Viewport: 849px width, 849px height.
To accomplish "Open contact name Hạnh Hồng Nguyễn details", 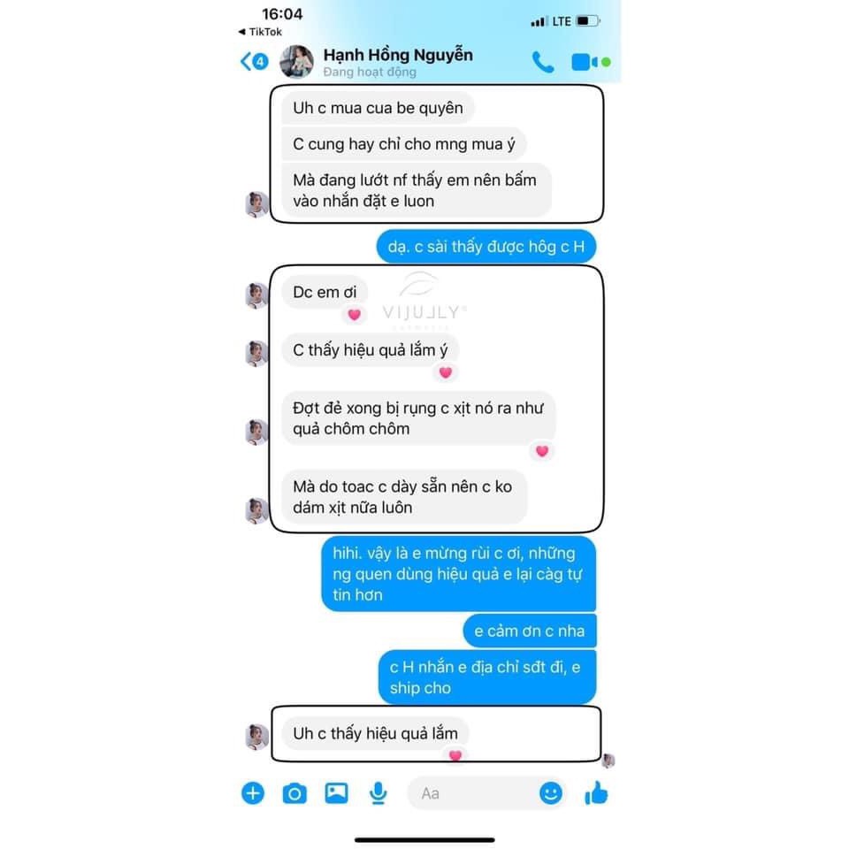I will 398,55.
